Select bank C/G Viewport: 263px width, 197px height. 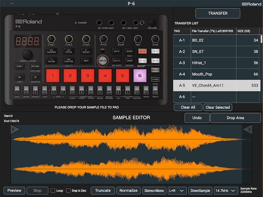142,61
